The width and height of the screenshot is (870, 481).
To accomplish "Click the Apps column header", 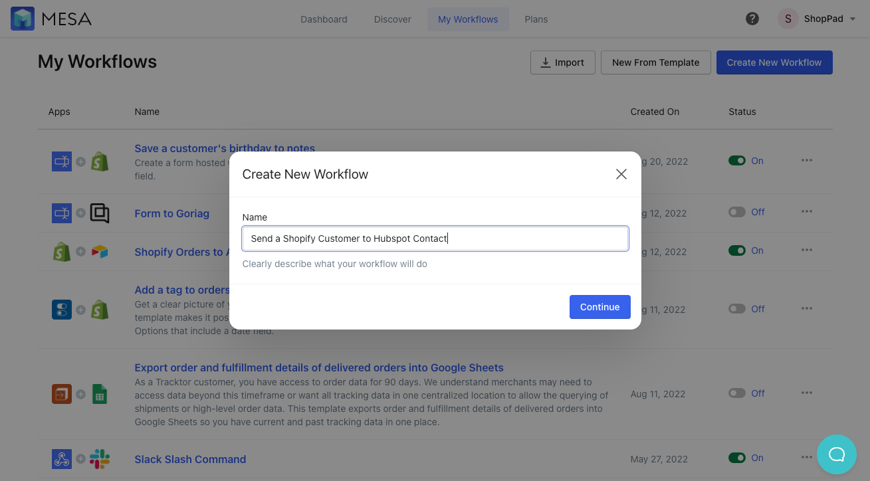I will pyautogui.click(x=59, y=112).
